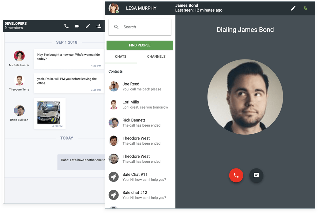Click the James Bond name in header

187,5
